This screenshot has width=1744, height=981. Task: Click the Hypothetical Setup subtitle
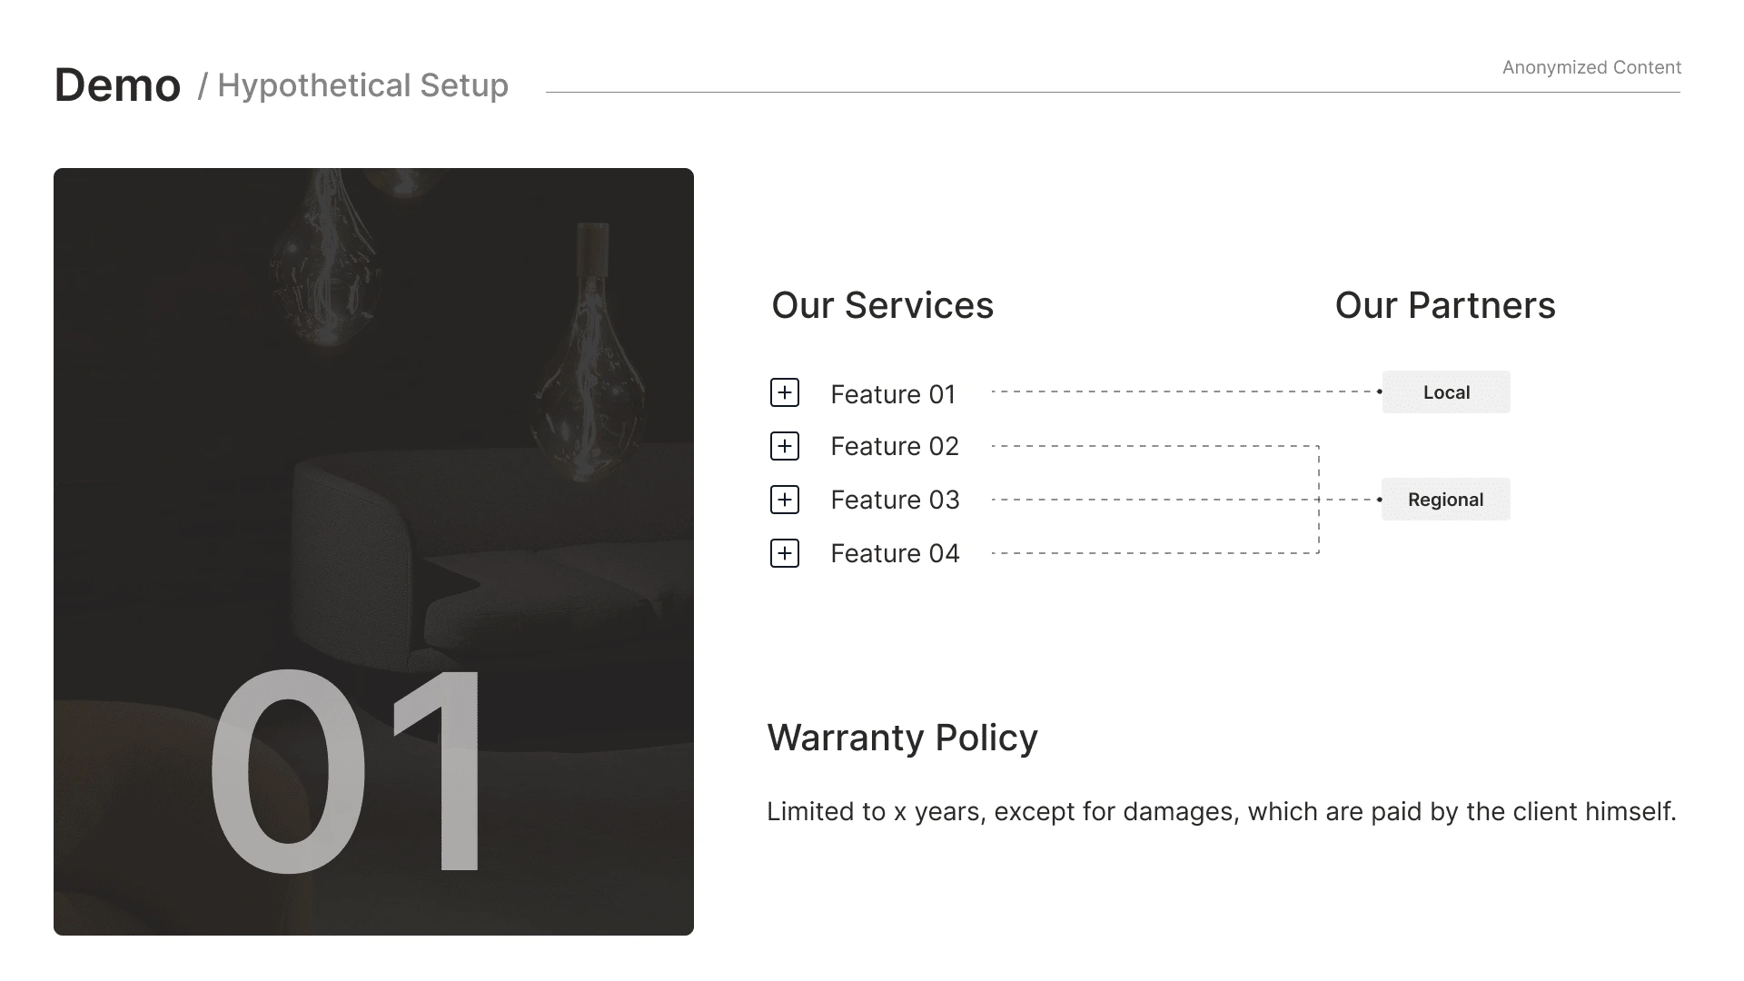(x=362, y=85)
